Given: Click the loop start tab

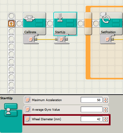Looking at the screenshot, I should [x=88, y=24].
